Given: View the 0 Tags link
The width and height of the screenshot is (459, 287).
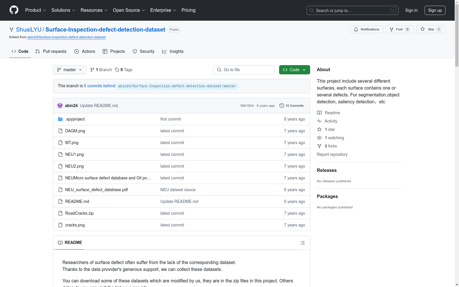Looking at the screenshot, I should tap(124, 70).
